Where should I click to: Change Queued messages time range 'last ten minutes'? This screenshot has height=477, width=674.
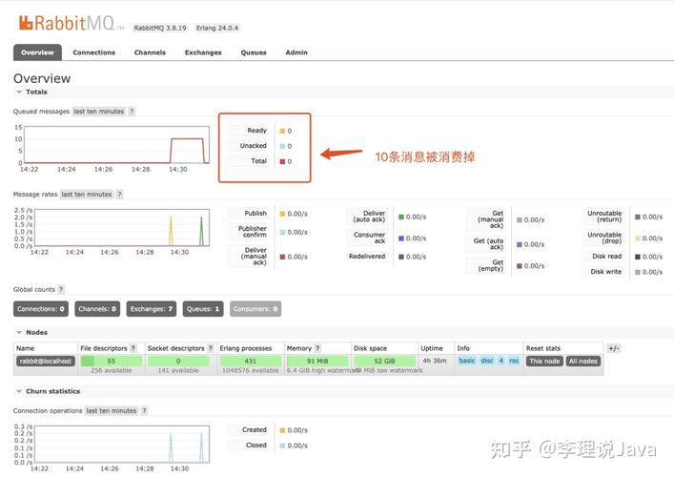click(x=99, y=112)
